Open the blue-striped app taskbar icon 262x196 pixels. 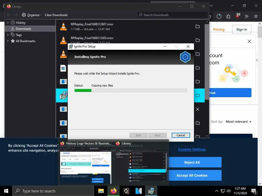point(138,191)
